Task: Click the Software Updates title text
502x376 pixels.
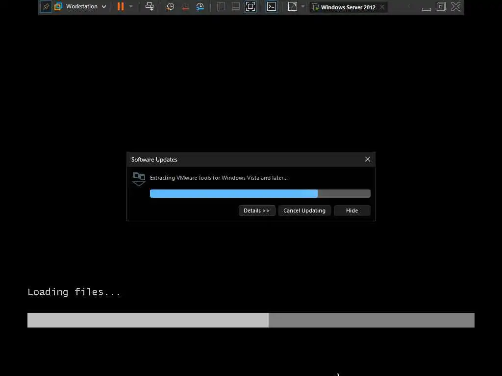Action: point(154,160)
